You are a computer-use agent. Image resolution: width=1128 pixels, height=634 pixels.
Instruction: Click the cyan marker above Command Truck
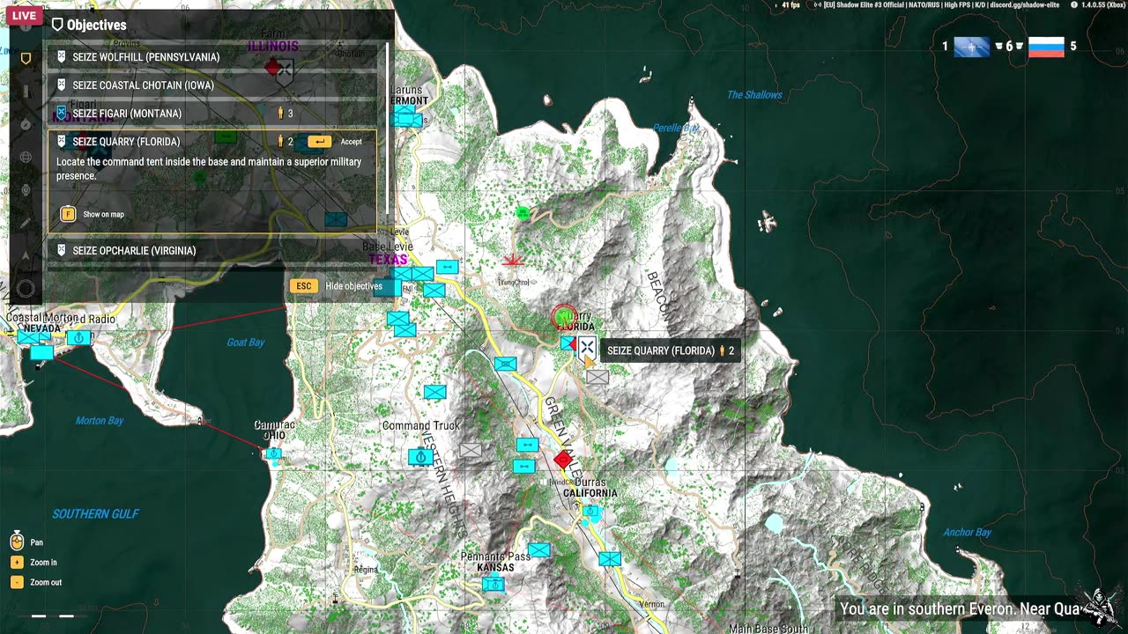[434, 392]
